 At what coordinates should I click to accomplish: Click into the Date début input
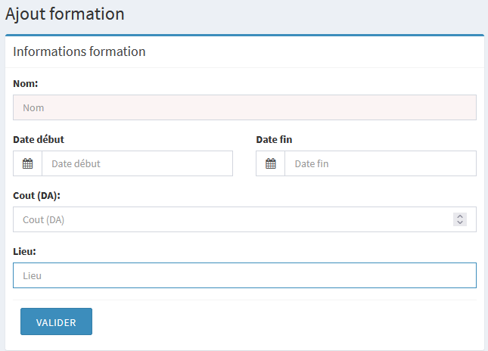point(137,163)
